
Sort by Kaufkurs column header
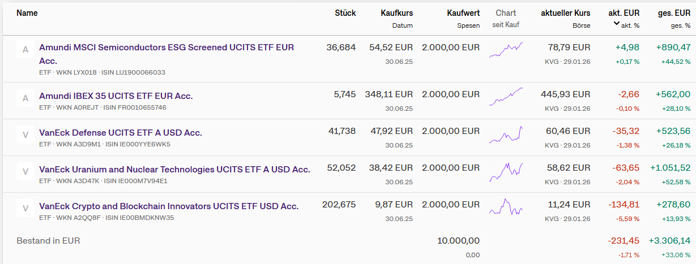tap(396, 13)
